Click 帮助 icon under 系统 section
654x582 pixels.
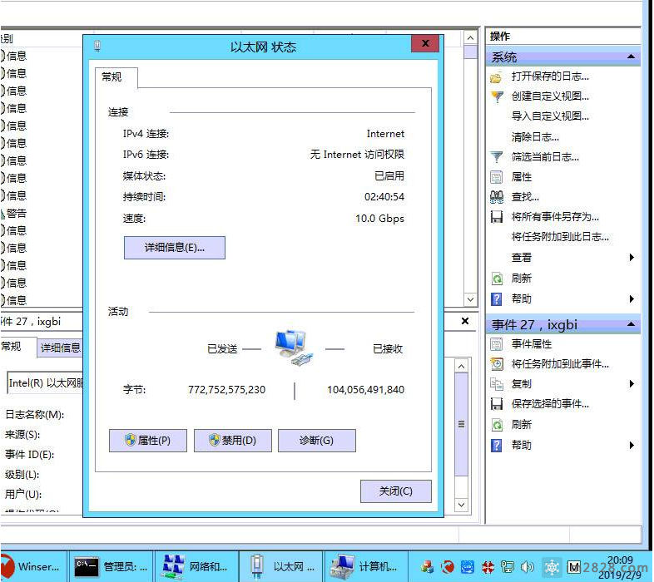click(x=497, y=298)
